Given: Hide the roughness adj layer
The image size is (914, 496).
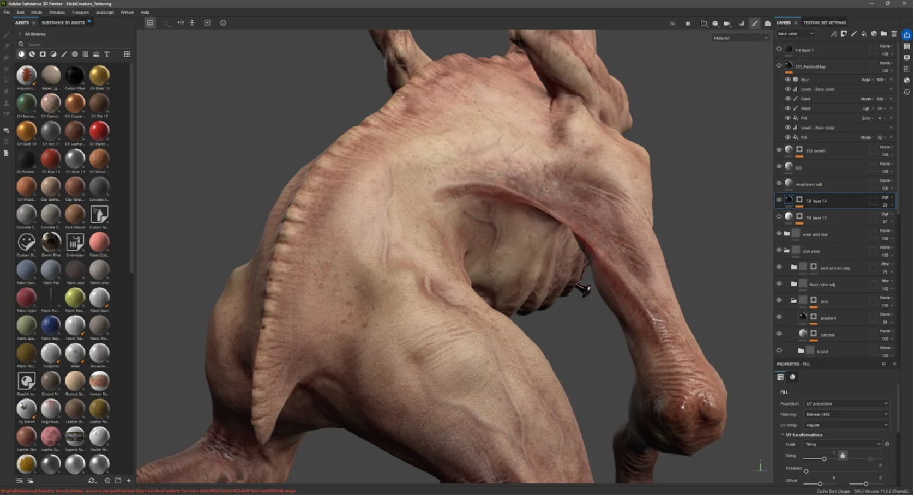Looking at the screenshot, I should pyautogui.click(x=779, y=183).
